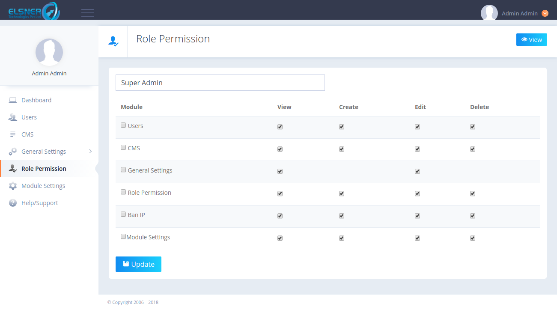This screenshot has height=310, width=557.
Task: Open Module Settings in the sidebar menu
Action: coord(43,186)
